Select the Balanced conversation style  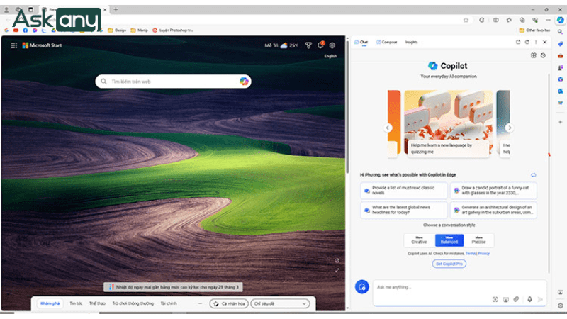pyautogui.click(x=449, y=240)
